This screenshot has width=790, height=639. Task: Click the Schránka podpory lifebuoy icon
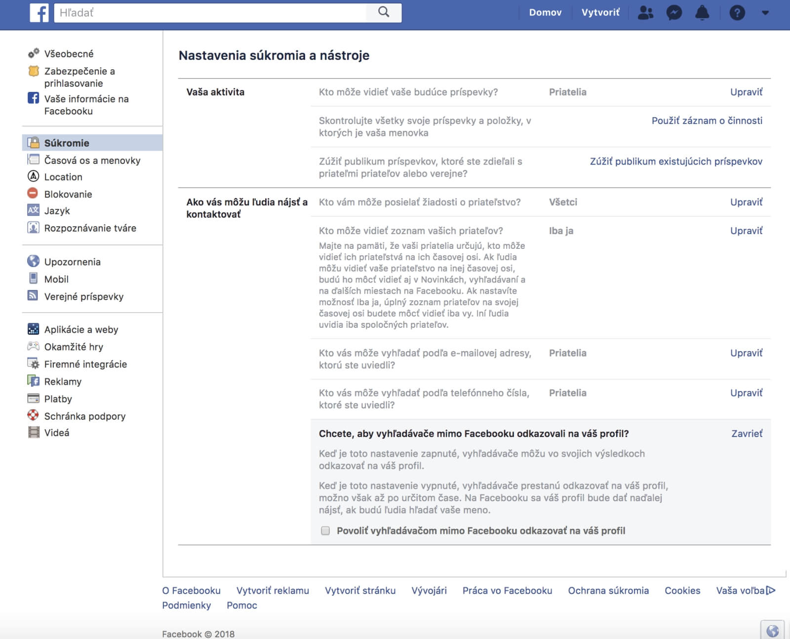pyautogui.click(x=33, y=415)
